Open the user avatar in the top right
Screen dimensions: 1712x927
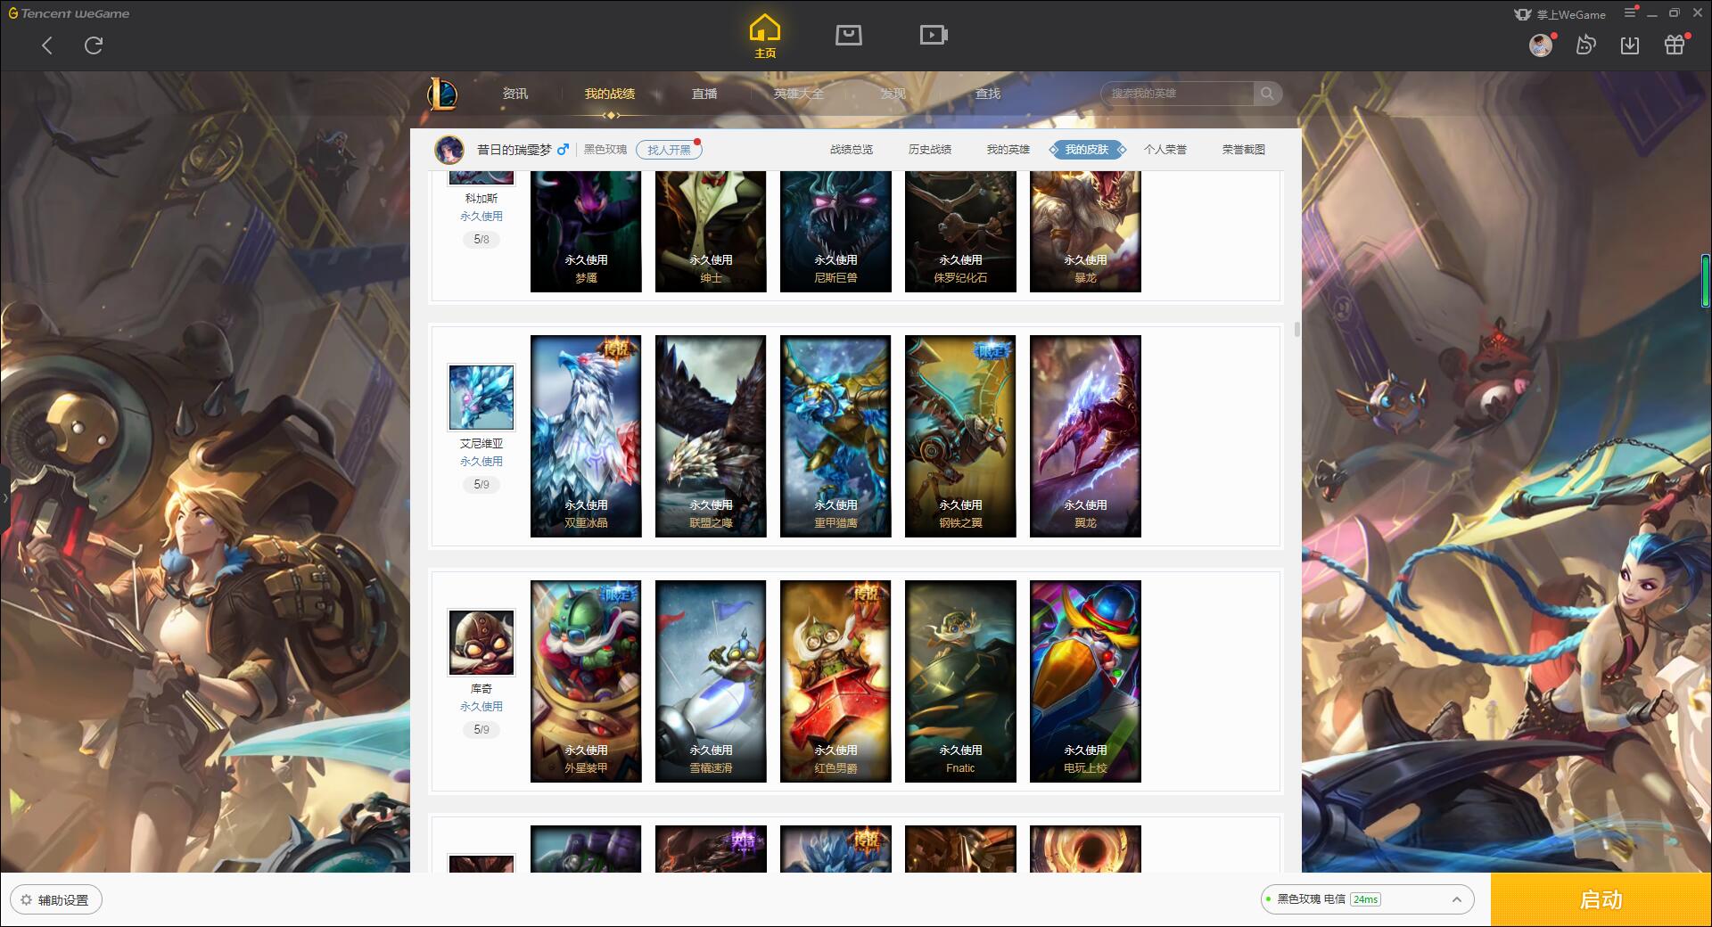click(1541, 45)
